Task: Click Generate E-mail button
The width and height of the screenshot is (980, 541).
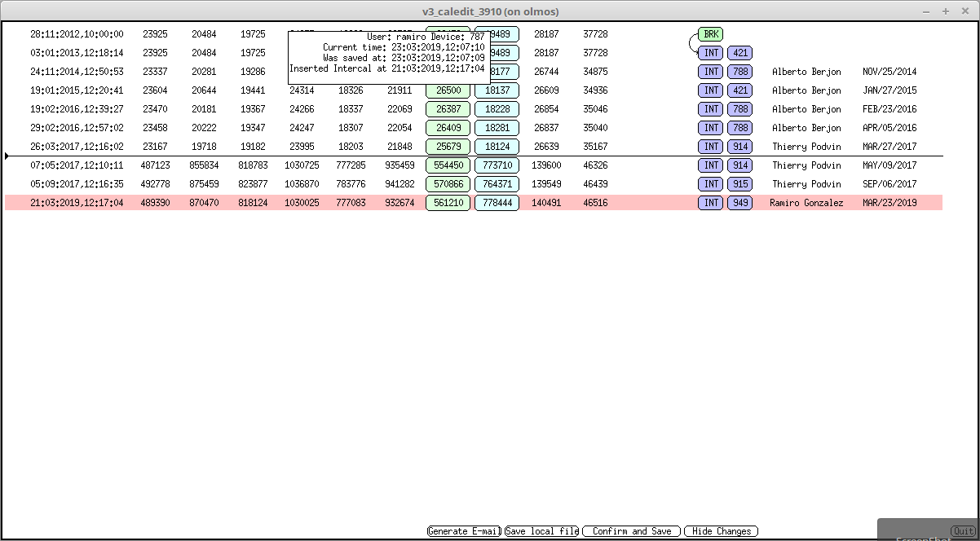Action: tap(464, 531)
